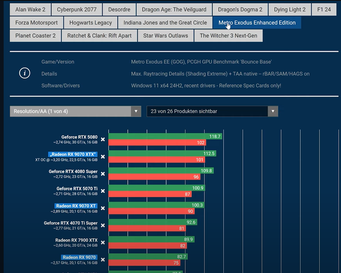Select the Cyberpunk 2077 tab
Image resolution: width=341 pixels, height=273 pixels.
(x=77, y=10)
